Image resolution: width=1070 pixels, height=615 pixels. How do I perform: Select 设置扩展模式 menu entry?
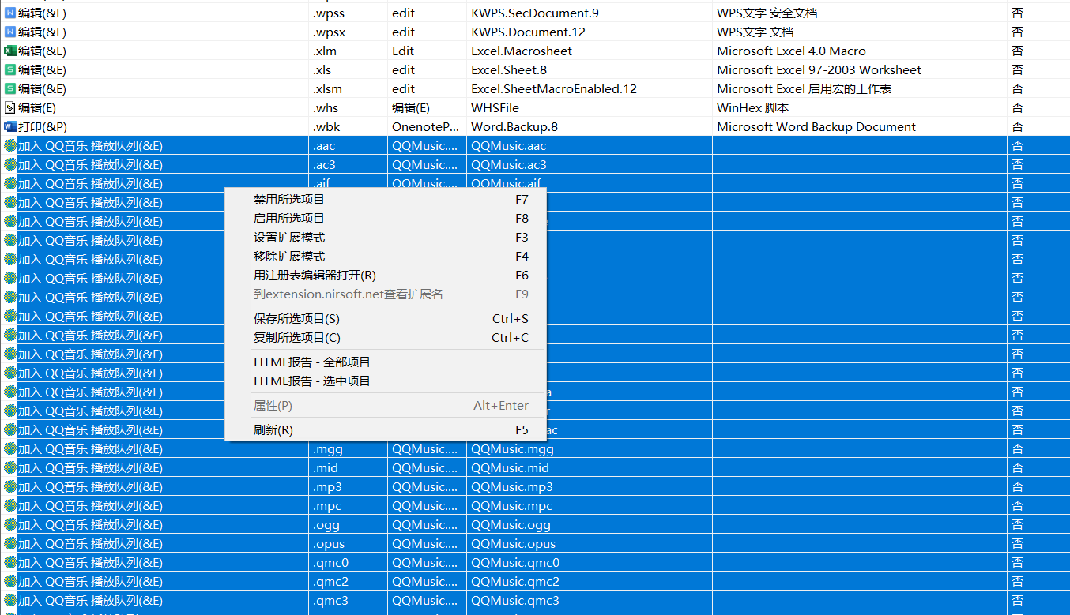coord(289,238)
